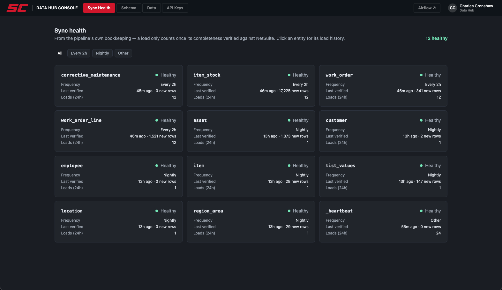Click '13h ago · 29 new rows' text
The height and width of the screenshot is (290, 502).
[x=288, y=227]
